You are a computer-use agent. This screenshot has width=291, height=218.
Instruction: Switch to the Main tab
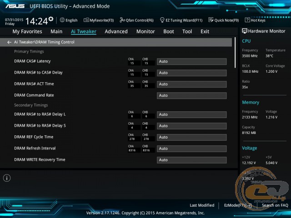tap(56, 31)
